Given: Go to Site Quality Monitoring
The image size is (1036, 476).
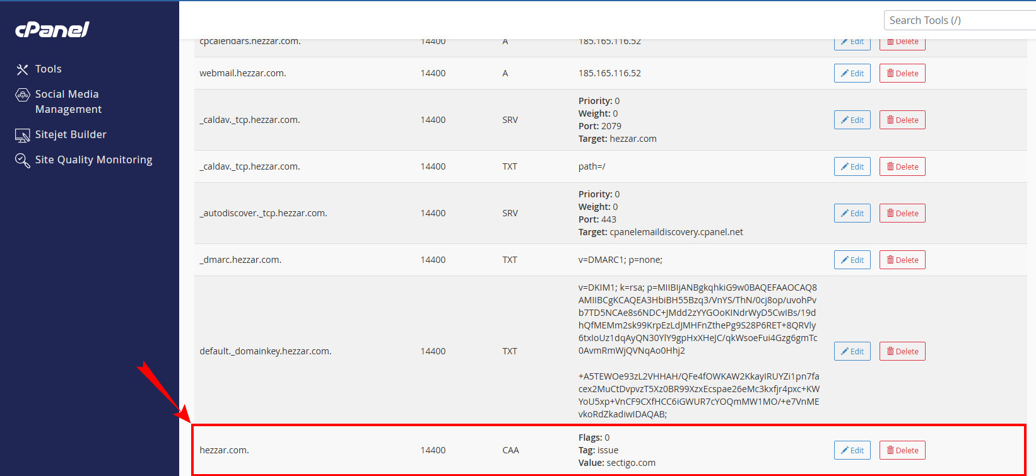Looking at the screenshot, I should (x=93, y=160).
